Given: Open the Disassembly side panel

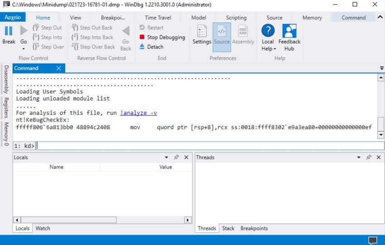Looking at the screenshot, I should click(6, 80).
